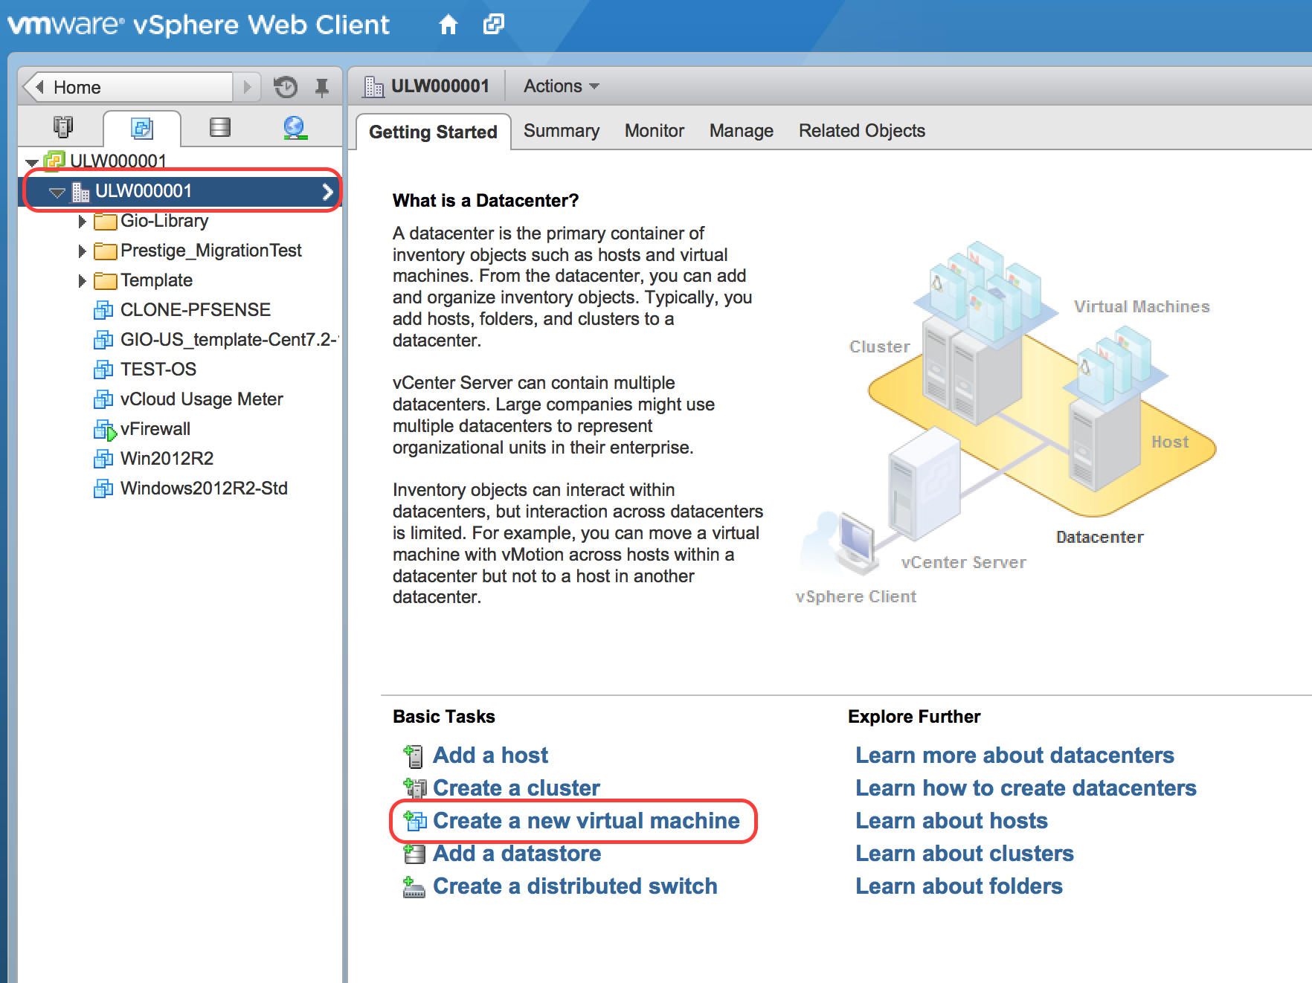Image resolution: width=1312 pixels, height=983 pixels.
Task: Click the Create a cluster icon
Action: (414, 787)
